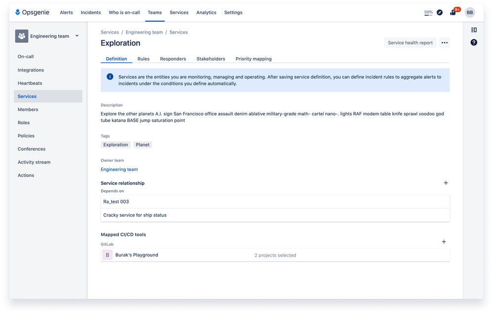Click the Exploration tag
Screen dimensions: 493x314
pos(115,145)
